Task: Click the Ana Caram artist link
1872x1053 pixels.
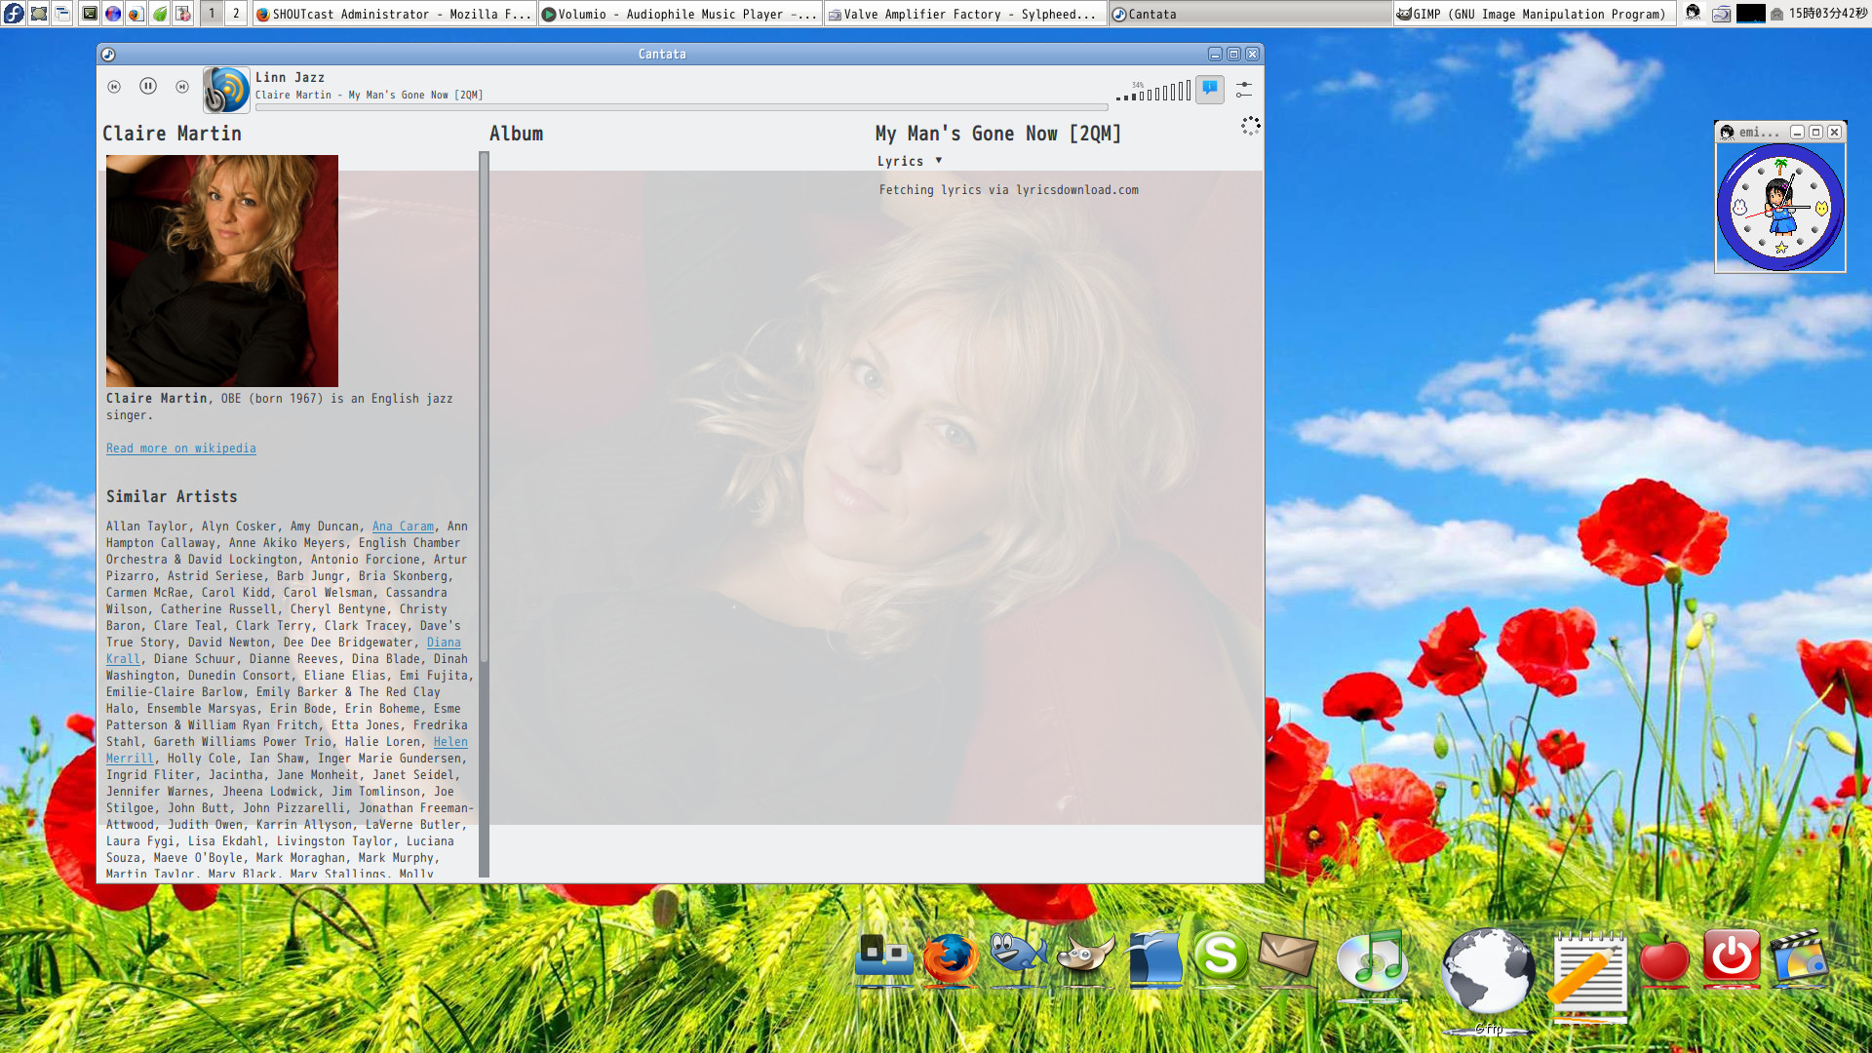Action: pos(403,526)
